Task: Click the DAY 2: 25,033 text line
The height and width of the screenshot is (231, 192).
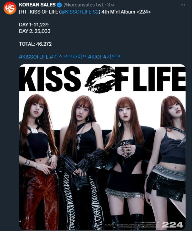Action: tap(35, 31)
